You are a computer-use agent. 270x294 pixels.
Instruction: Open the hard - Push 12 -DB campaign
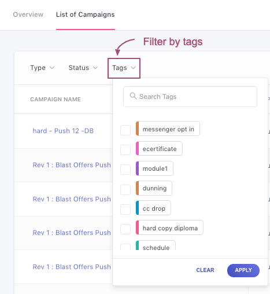pyautogui.click(x=63, y=131)
